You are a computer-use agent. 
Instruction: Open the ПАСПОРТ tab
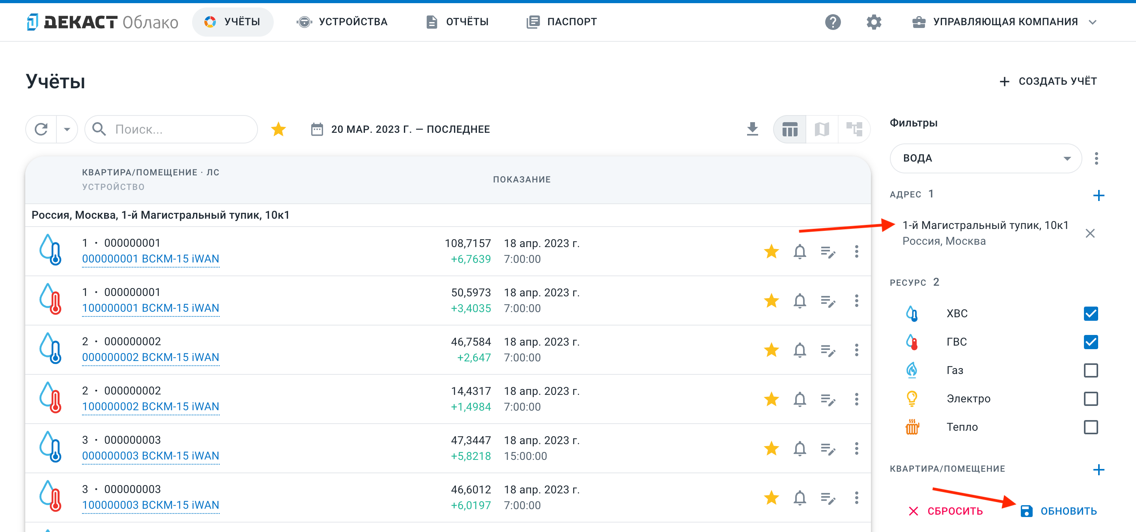coord(561,22)
